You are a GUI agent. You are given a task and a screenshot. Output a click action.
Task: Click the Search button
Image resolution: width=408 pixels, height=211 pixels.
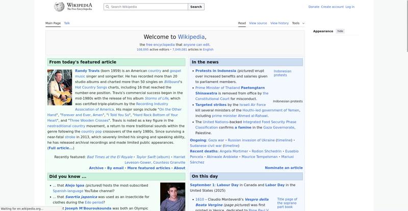(x=196, y=7)
